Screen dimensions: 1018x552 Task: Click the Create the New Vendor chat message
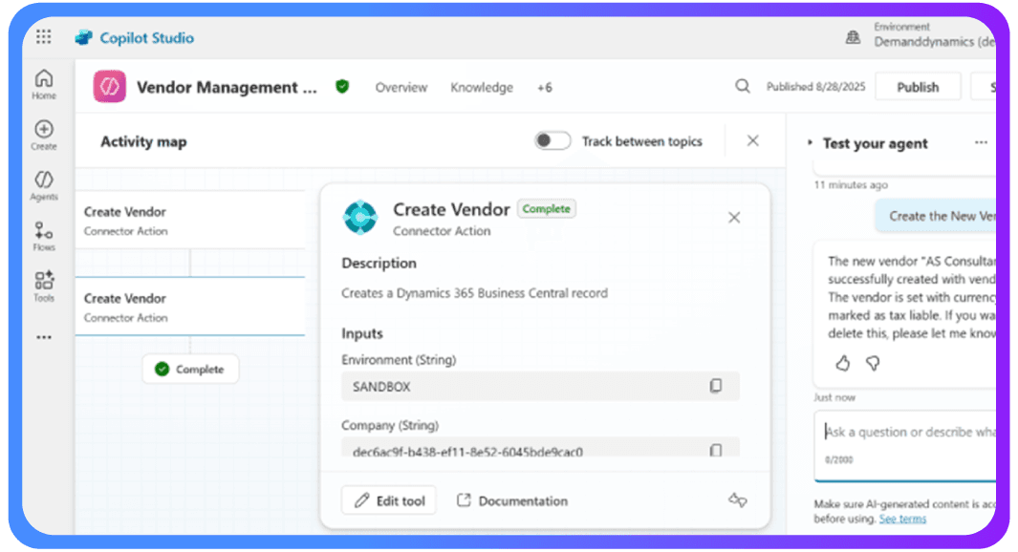tap(936, 216)
